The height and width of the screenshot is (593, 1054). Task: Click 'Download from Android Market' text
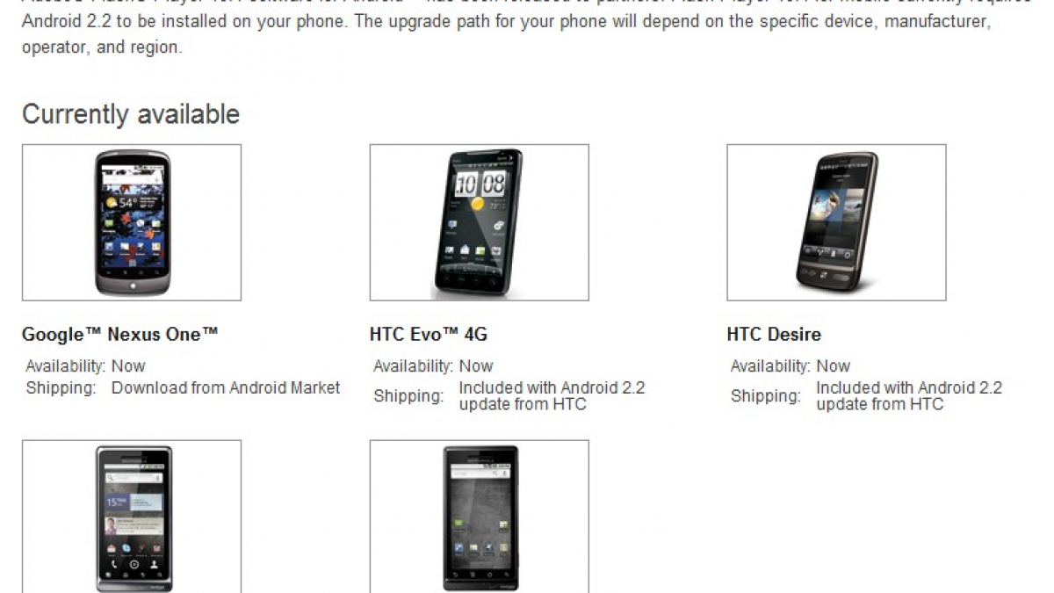point(226,387)
